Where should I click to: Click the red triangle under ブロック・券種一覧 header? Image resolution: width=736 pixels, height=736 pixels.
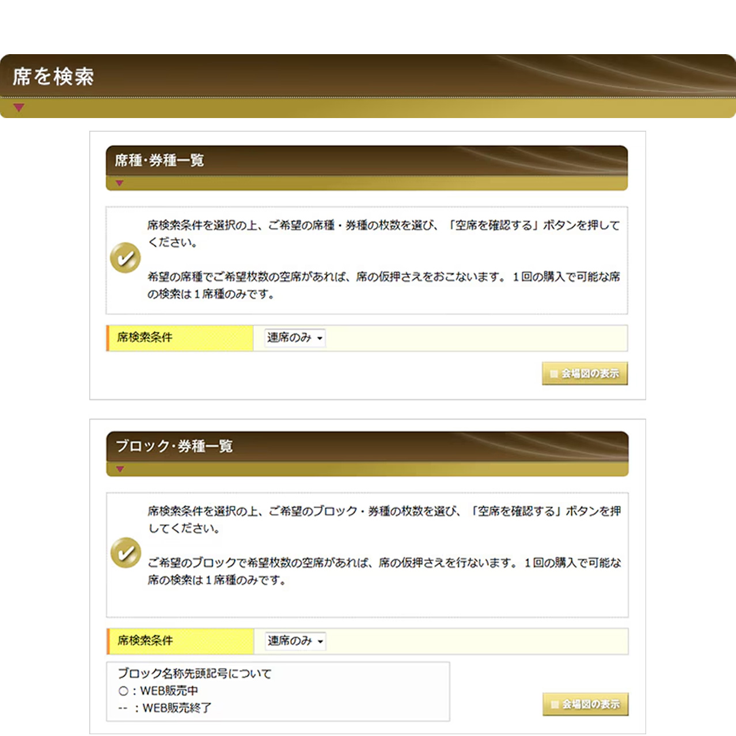coord(120,469)
